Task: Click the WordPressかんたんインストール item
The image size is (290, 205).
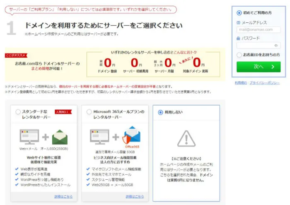Action: point(45,185)
